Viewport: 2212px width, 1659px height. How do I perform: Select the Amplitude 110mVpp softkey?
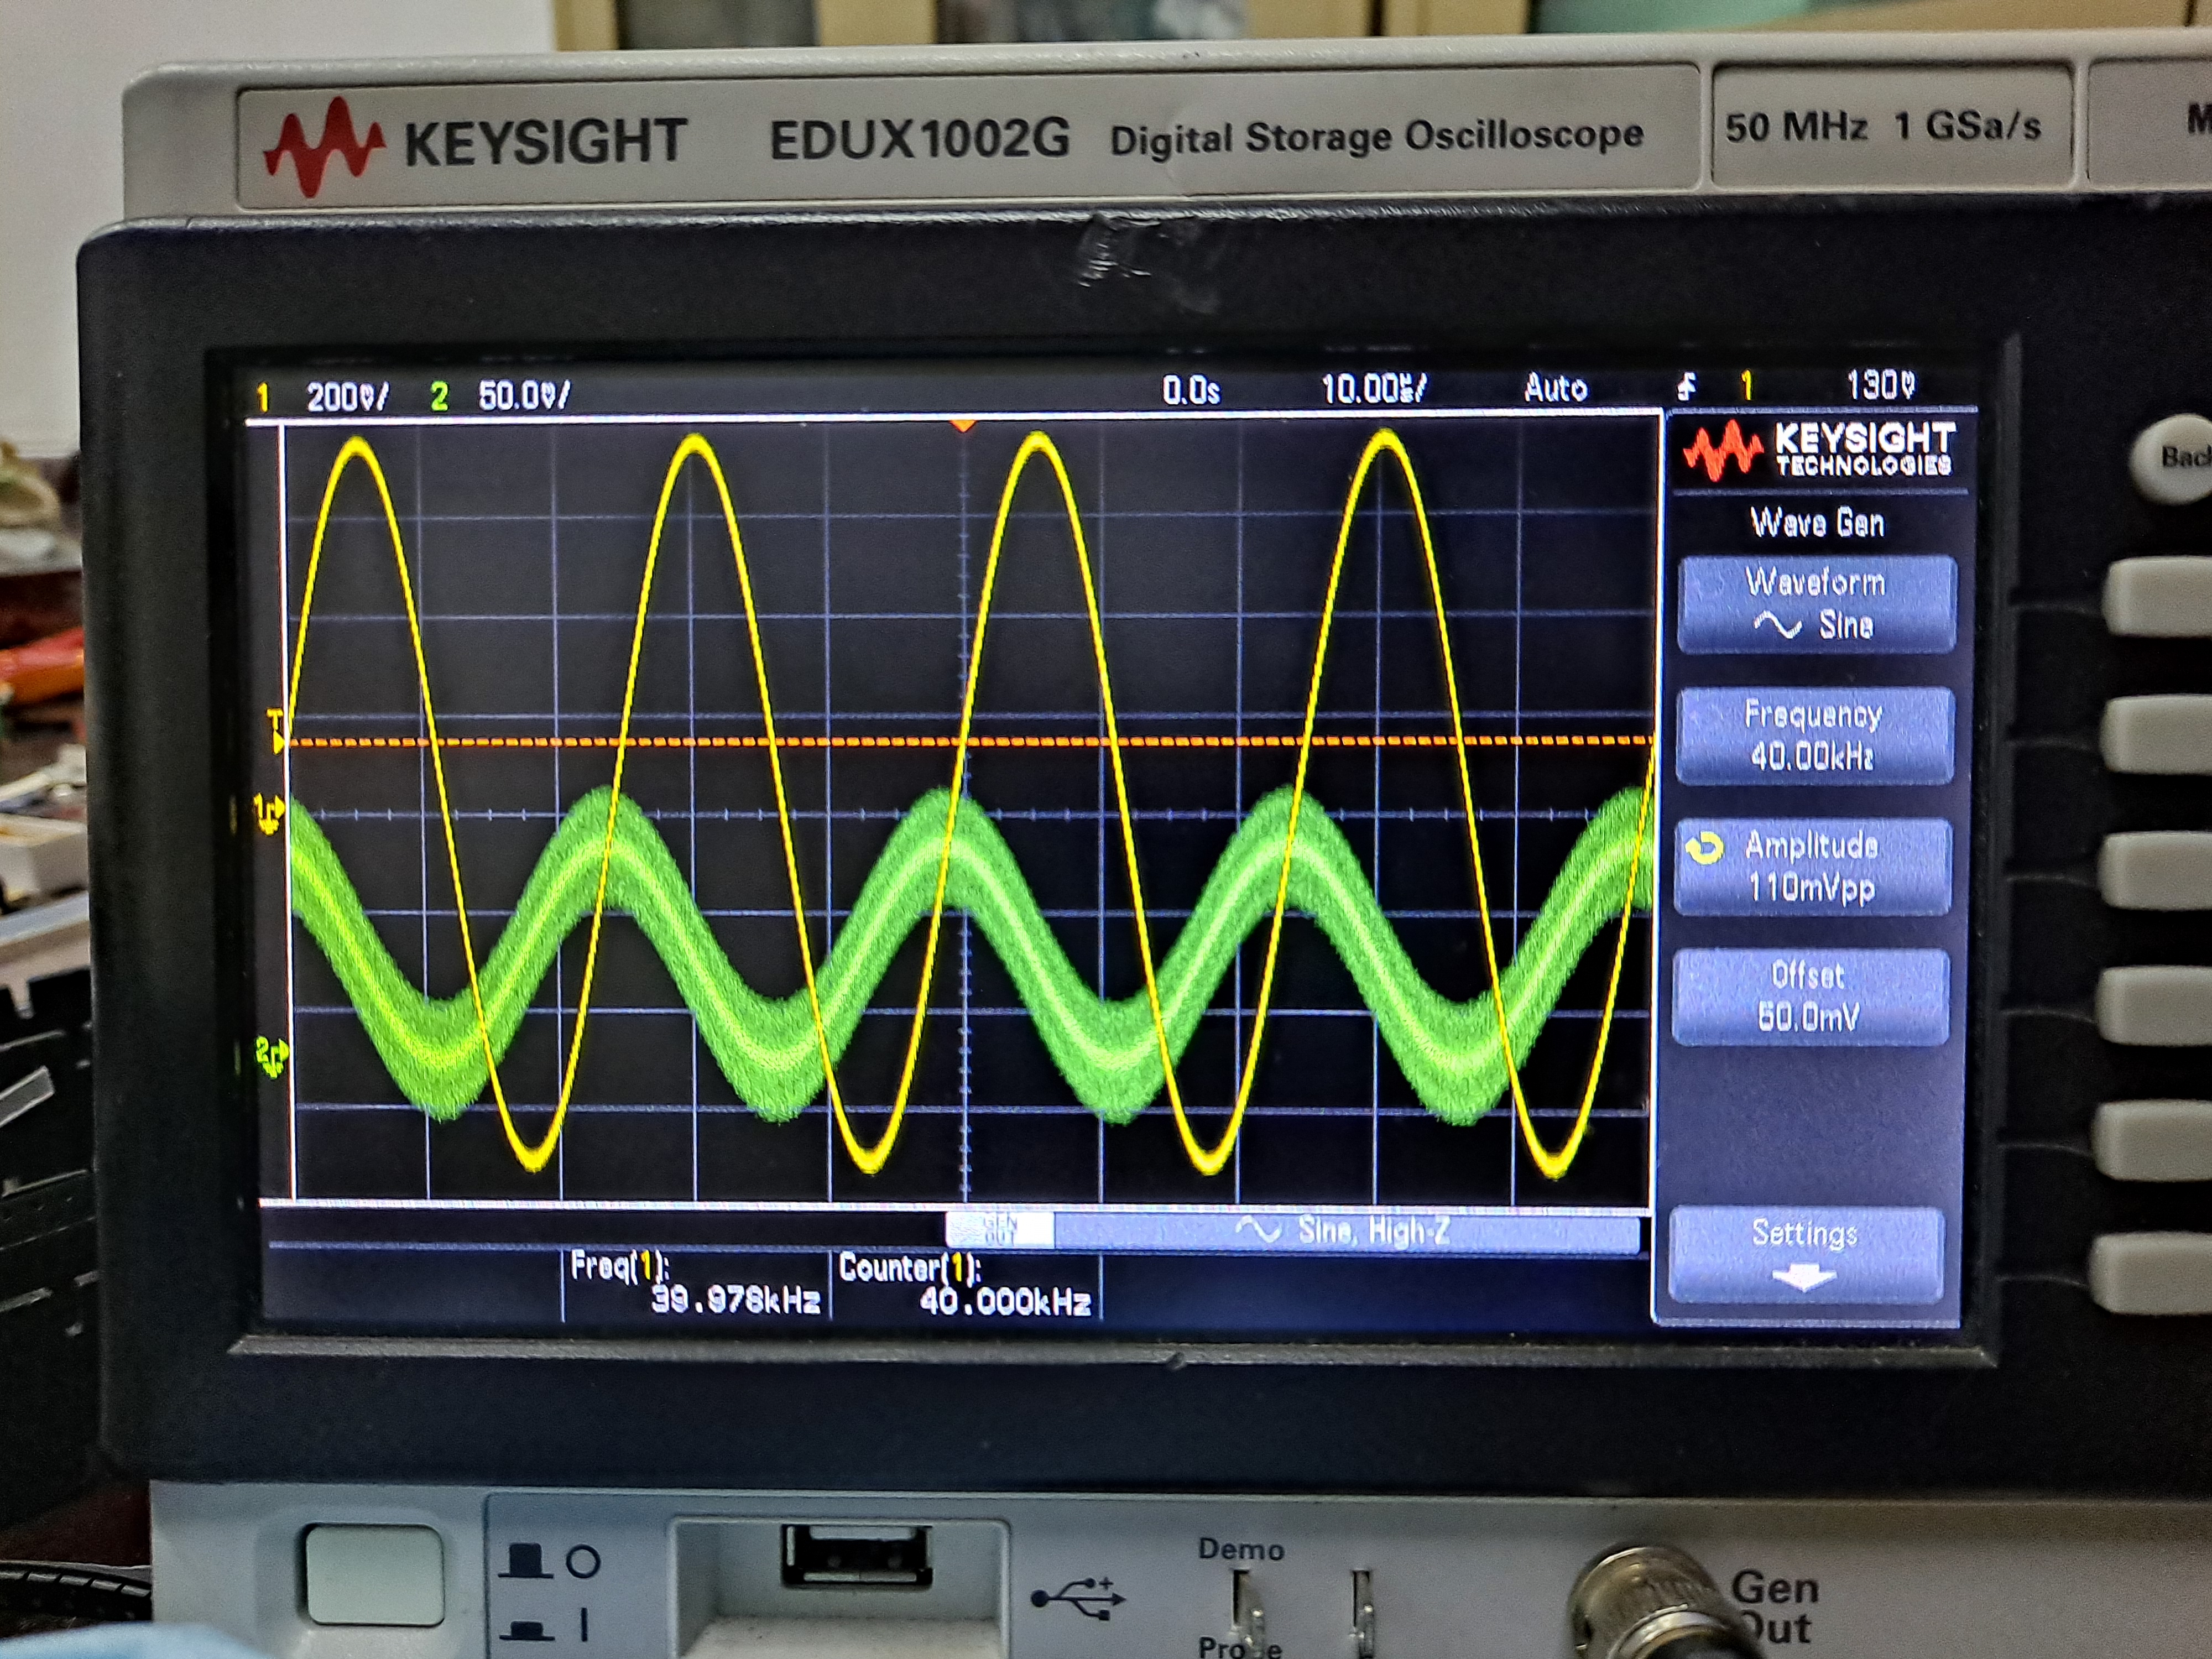(x=1812, y=866)
